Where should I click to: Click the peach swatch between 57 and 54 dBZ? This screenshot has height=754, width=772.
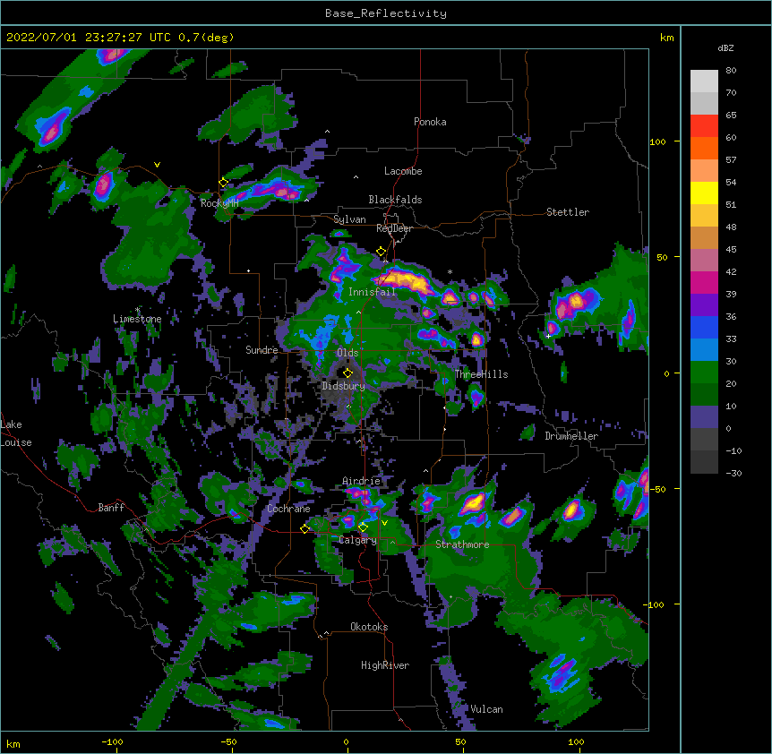704,171
